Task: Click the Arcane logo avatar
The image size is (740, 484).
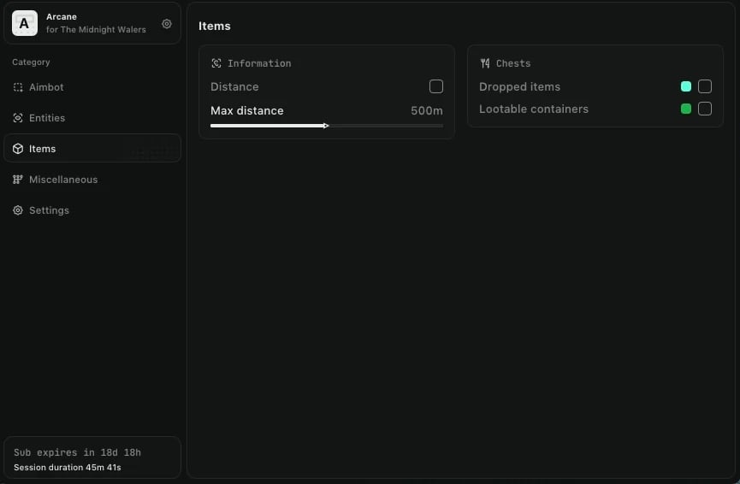Action: (x=25, y=23)
